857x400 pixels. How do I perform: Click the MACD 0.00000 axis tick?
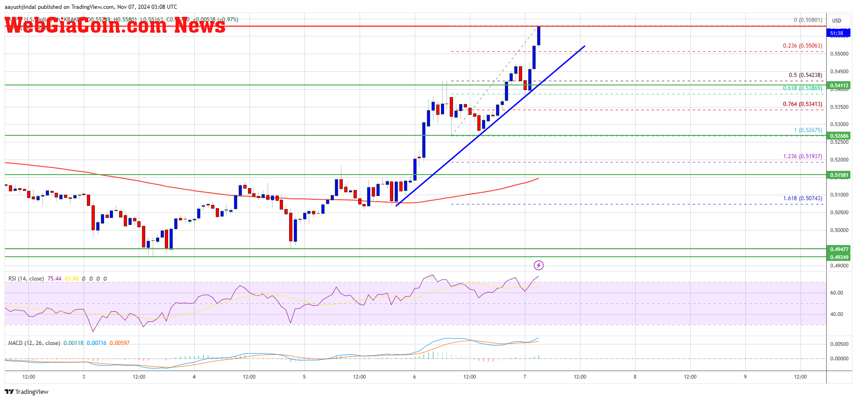point(839,359)
